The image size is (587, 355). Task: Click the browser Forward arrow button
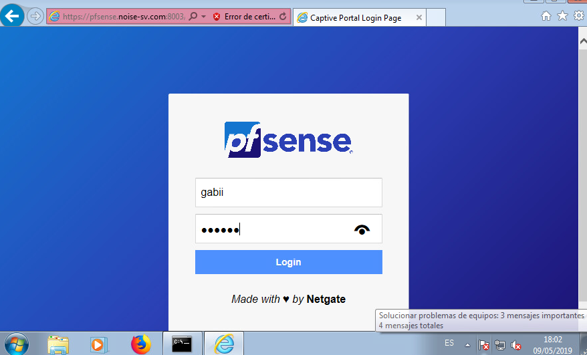tap(35, 17)
